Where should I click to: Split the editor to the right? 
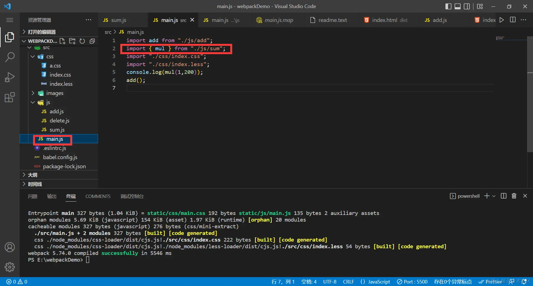[x=513, y=20]
